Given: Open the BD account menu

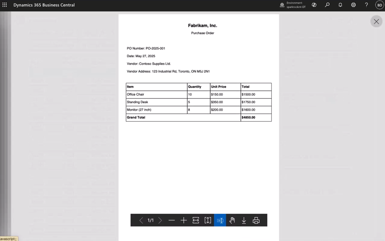Looking at the screenshot, I should click(x=379, y=4).
